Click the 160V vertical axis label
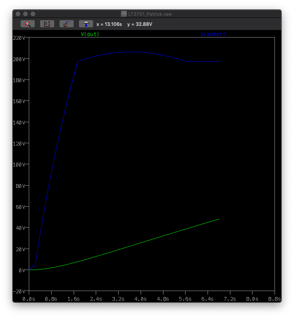Viewport: 294px width, 318px height. [x=19, y=101]
